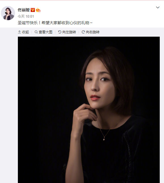Open the 佟丽娅 username link

pyautogui.click(x=24, y=10)
